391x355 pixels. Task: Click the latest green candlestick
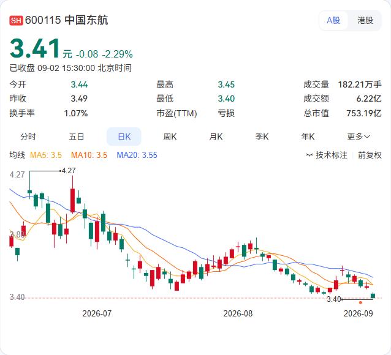coord(373,296)
